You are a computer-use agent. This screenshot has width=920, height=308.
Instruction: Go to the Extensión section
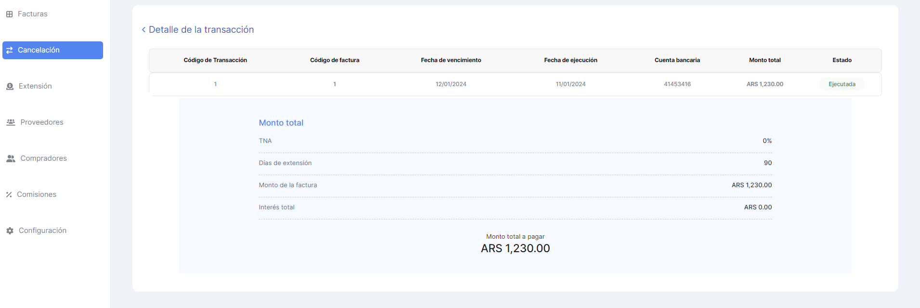tap(35, 86)
